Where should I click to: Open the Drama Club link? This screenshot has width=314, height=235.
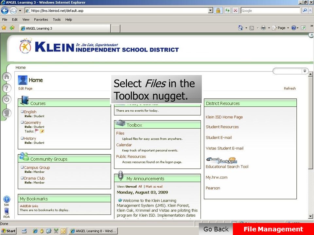[34, 178]
